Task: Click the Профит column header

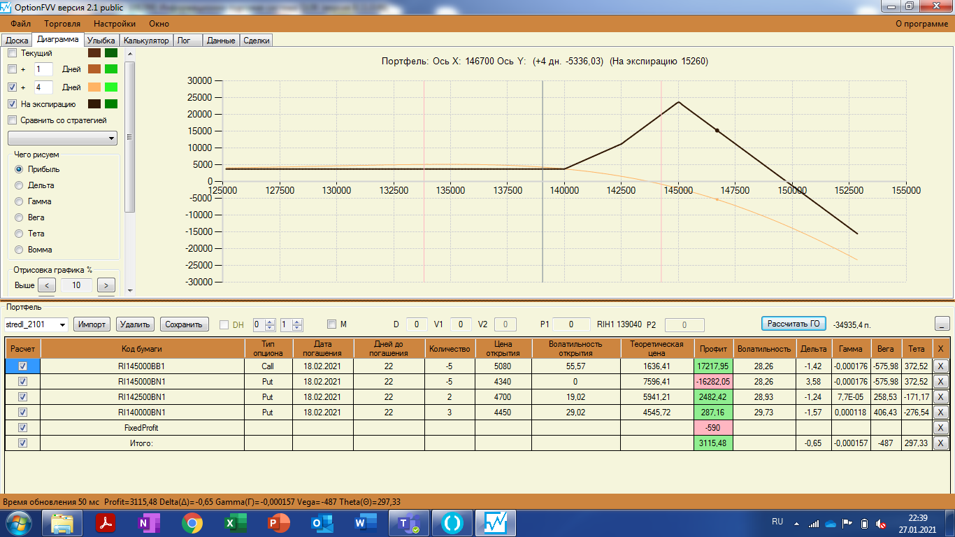Action: coord(713,348)
